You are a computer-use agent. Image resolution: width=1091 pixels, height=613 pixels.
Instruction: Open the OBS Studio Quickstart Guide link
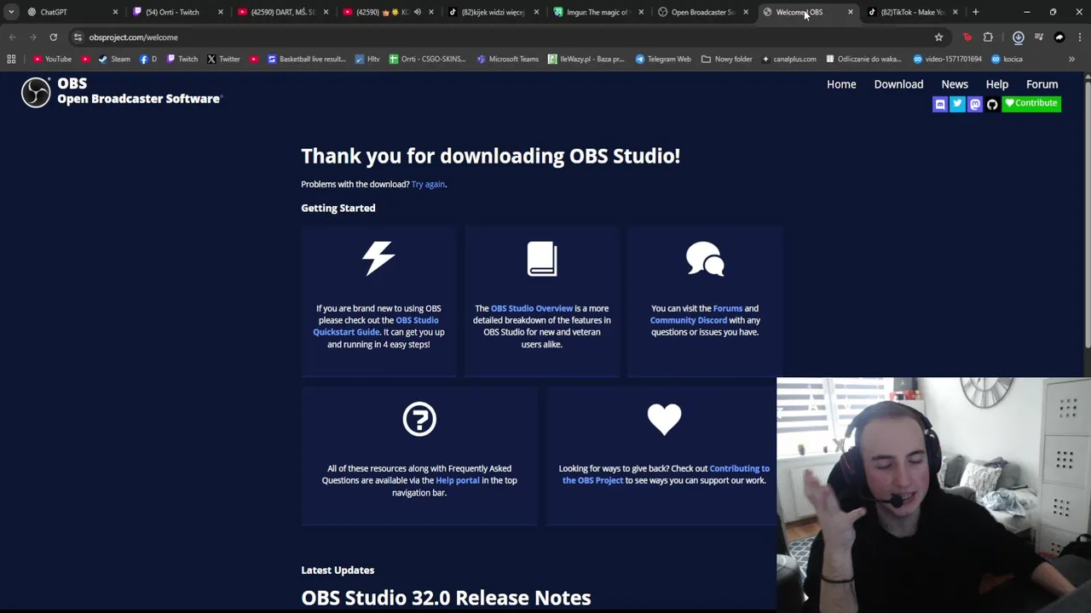pos(376,326)
